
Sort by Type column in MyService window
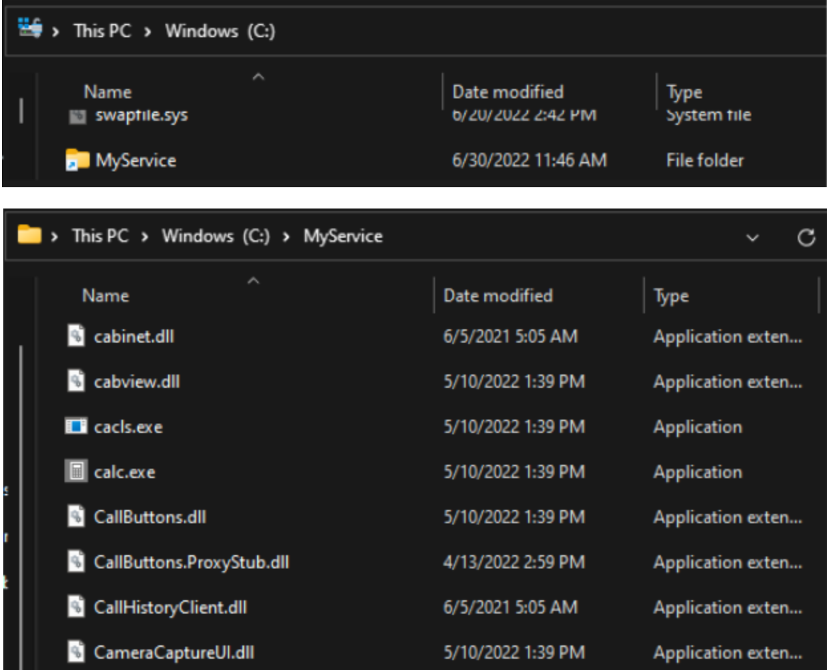pyautogui.click(x=671, y=296)
